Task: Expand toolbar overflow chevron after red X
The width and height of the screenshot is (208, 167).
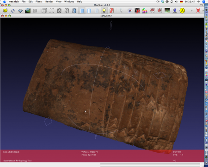Action: [203, 11]
